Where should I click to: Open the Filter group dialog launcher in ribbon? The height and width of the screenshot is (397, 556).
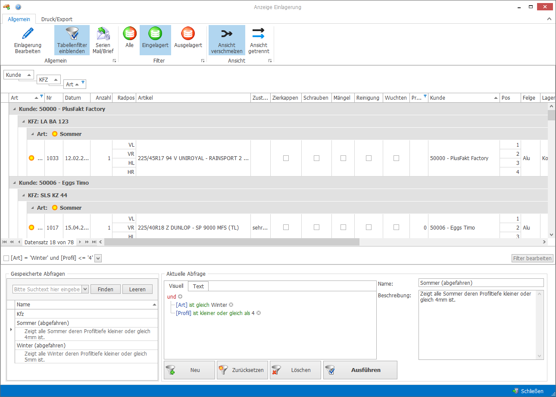[x=203, y=61]
